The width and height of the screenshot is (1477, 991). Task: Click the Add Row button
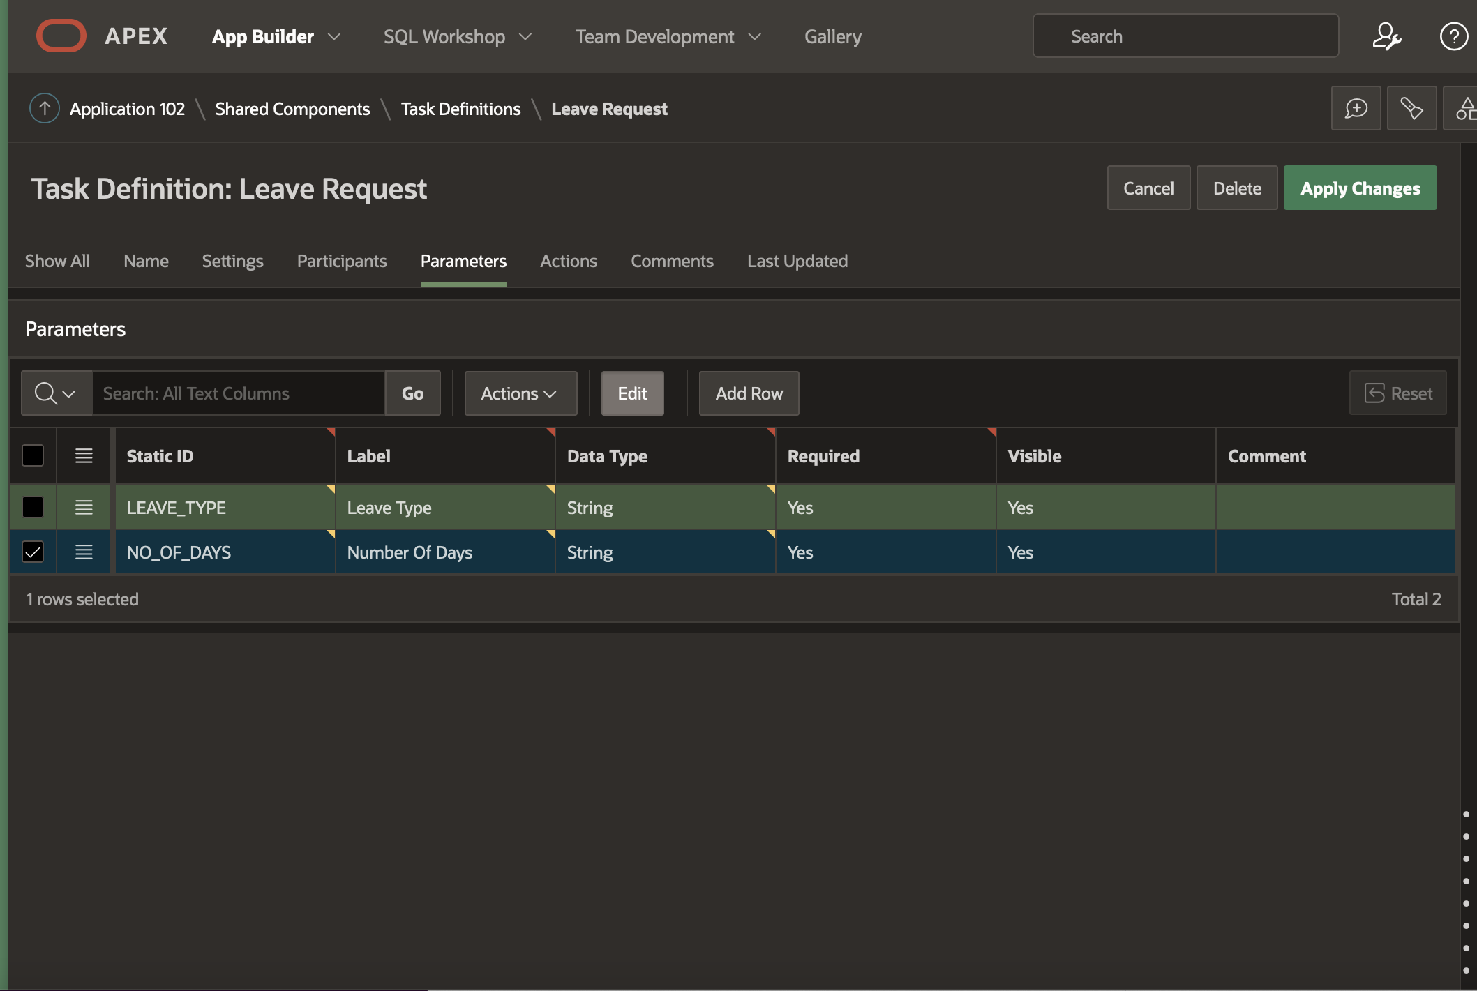749,393
